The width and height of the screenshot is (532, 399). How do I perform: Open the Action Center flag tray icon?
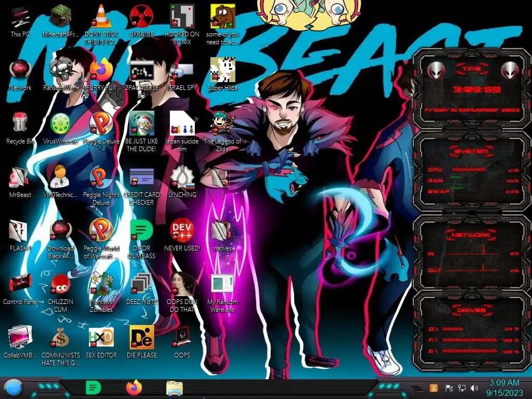[x=449, y=388]
